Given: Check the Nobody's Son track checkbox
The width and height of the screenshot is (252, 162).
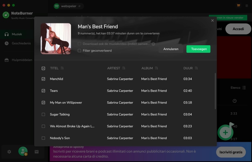Looking at the screenshot, I should click(x=44, y=138).
